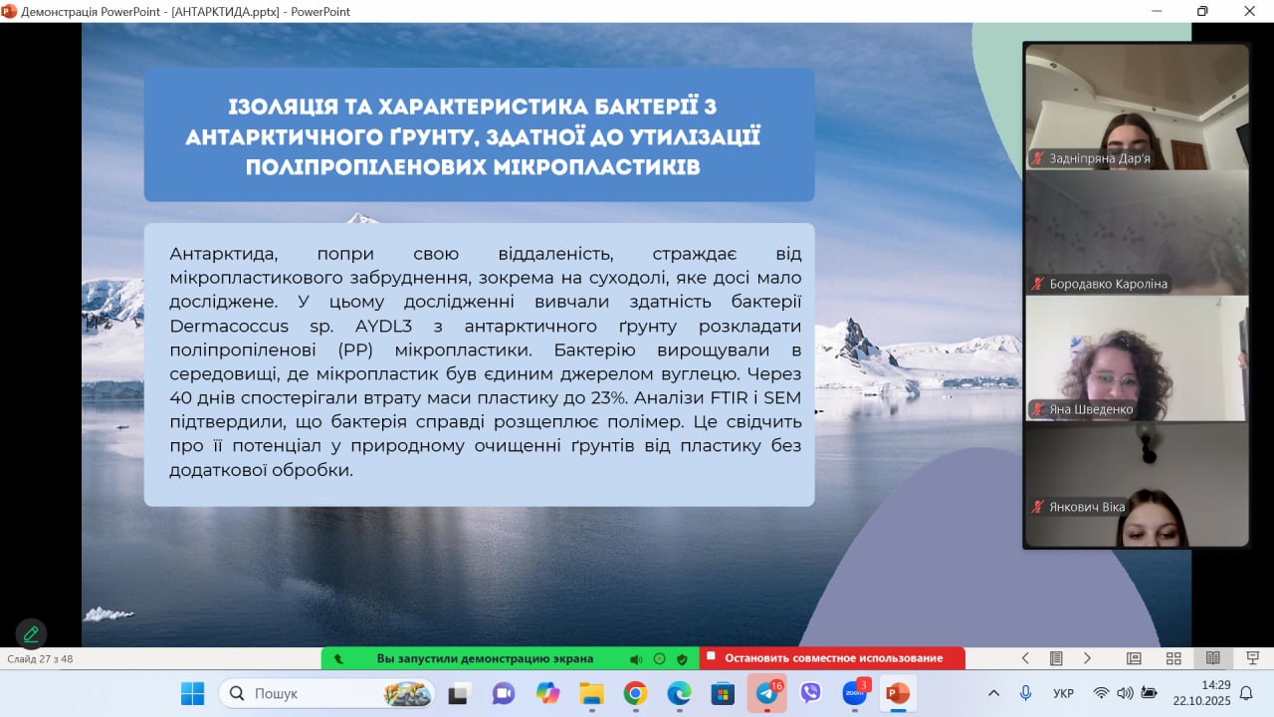
Task: Open Telegram from the taskbar
Action: point(766,693)
